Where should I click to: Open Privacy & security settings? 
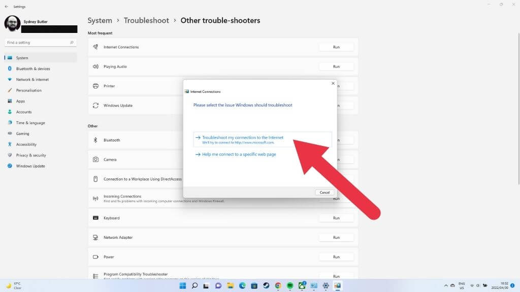41,155
